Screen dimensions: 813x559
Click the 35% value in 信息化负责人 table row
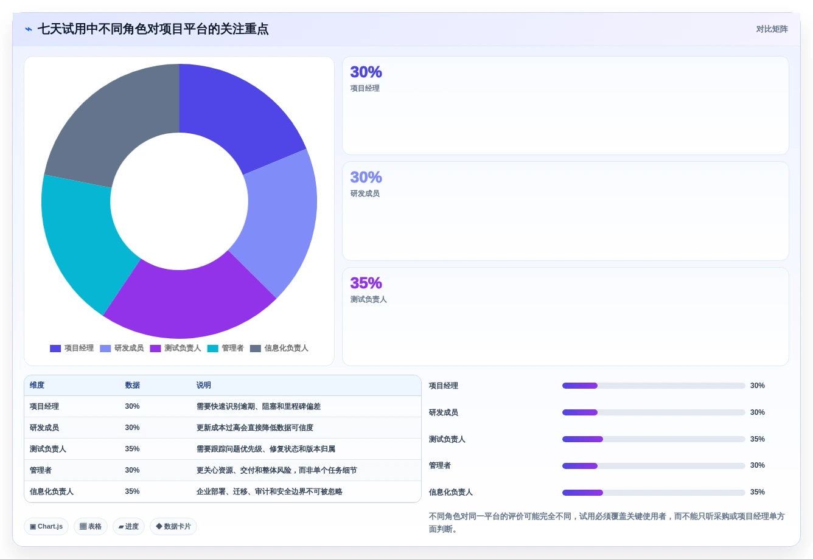tap(132, 491)
